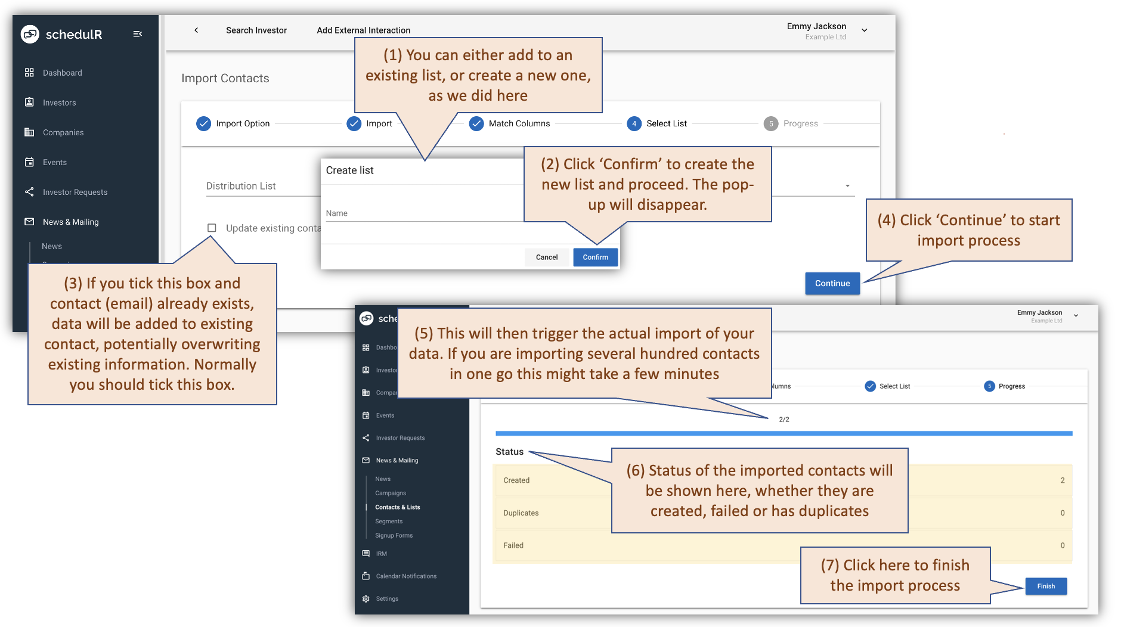Open the Events section
This screenshot has width=1121, height=627.
[54, 162]
